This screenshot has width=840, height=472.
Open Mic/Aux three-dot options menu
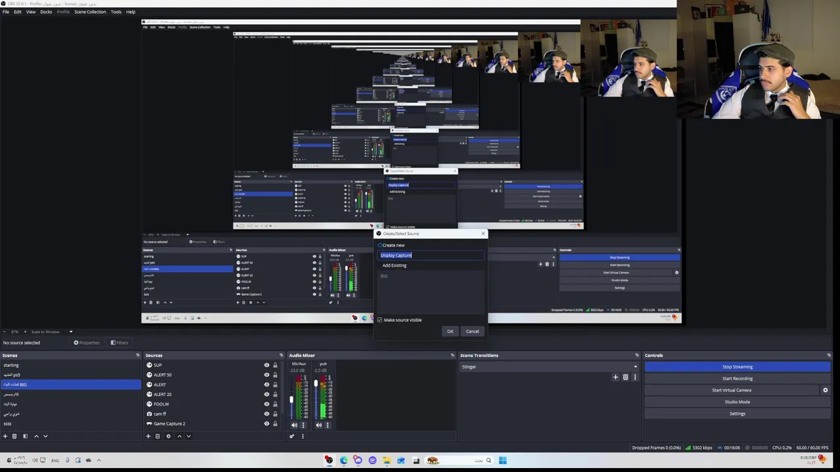point(303,425)
